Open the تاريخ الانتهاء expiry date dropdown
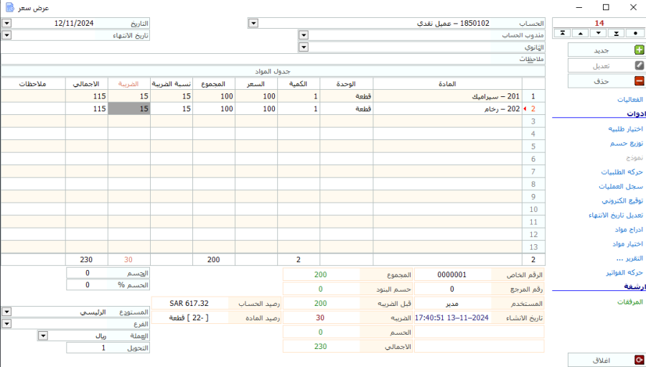Screen dimensions: 646x367 (x=6, y=35)
